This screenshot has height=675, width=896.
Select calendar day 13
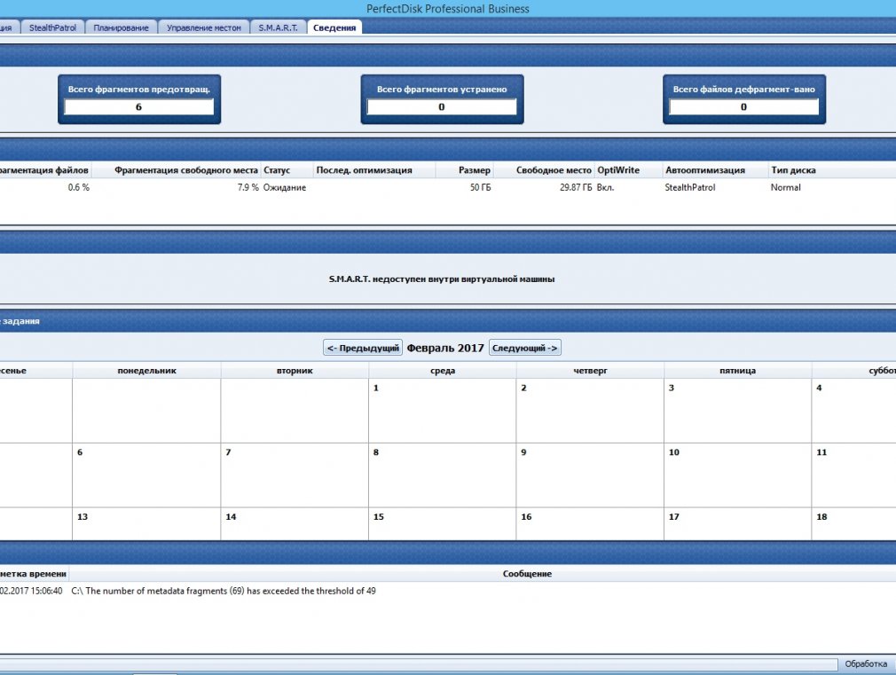pyautogui.click(x=146, y=524)
